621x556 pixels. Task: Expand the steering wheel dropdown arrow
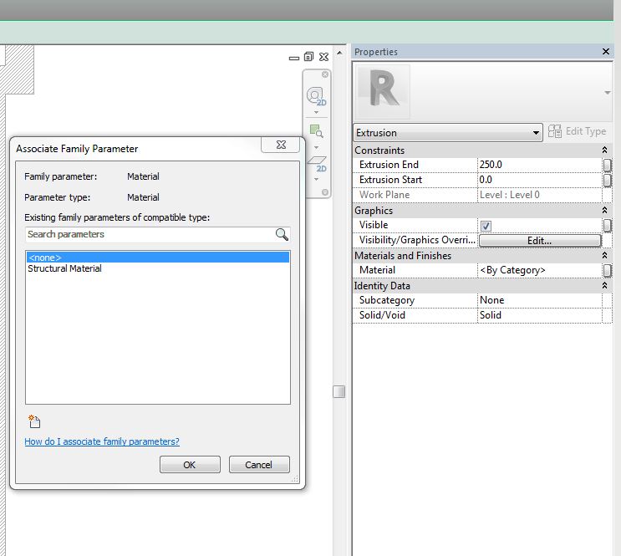[x=316, y=113]
